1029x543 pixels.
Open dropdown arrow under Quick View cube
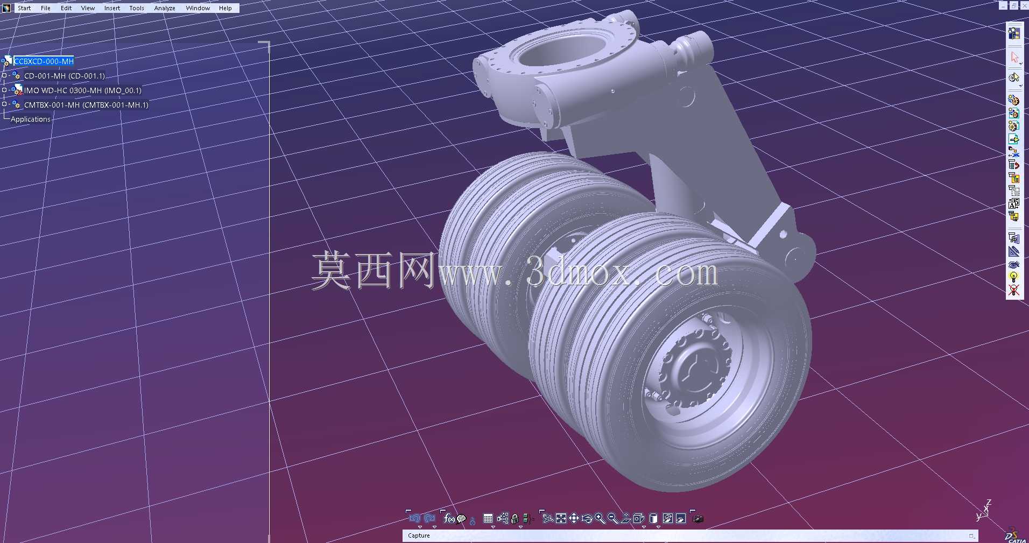click(644, 527)
